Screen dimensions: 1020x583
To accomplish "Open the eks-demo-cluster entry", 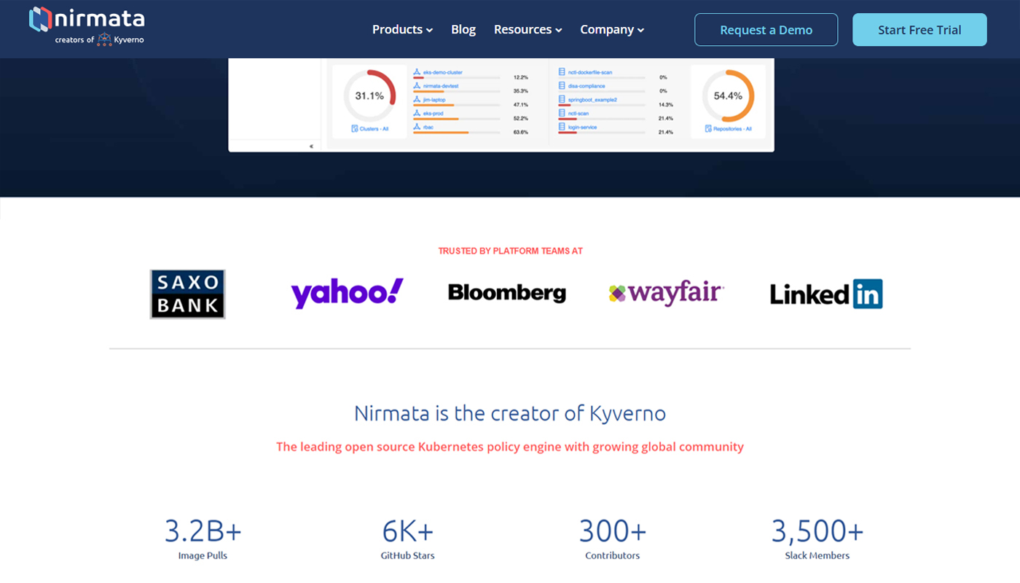I will [443, 73].
